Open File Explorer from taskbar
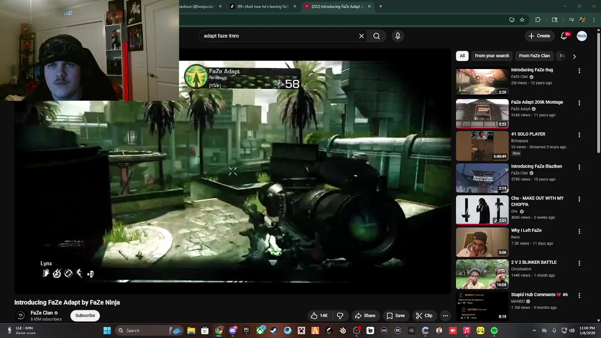This screenshot has height=338, width=601. click(x=191, y=330)
